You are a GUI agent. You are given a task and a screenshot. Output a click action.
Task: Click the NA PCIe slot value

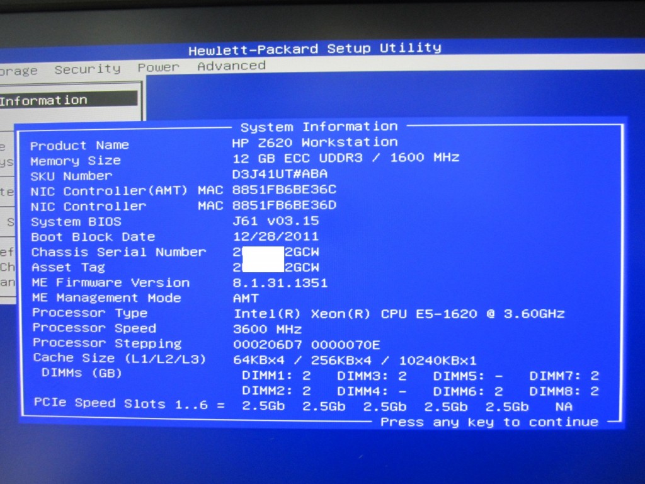564,407
